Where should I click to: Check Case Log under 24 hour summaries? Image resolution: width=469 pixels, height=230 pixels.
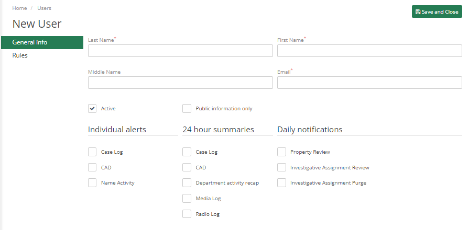pyautogui.click(x=187, y=152)
